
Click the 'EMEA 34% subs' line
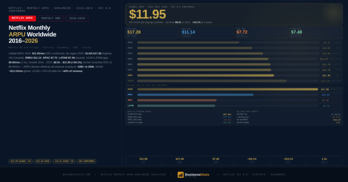[x=135, y=117]
